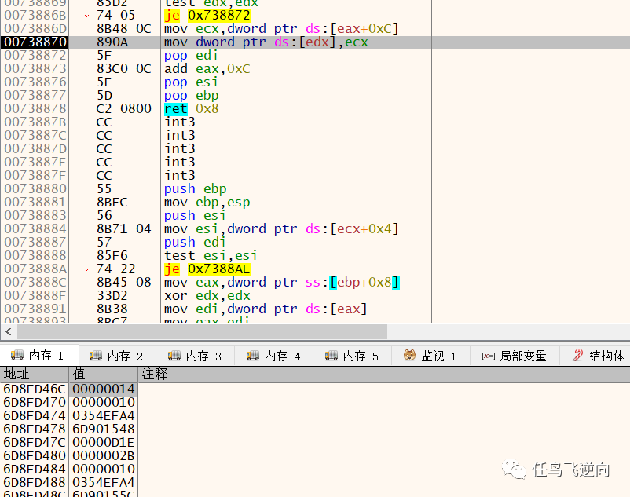Select mov ecx,dword ptr ds:[eax+0xC] instruction
Viewport: 630px width, 497px height.
pyautogui.click(x=281, y=29)
